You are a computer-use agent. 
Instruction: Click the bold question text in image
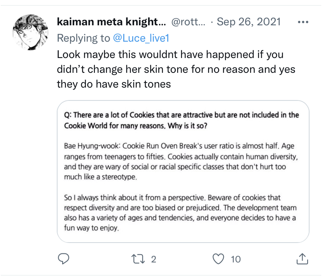182,120
